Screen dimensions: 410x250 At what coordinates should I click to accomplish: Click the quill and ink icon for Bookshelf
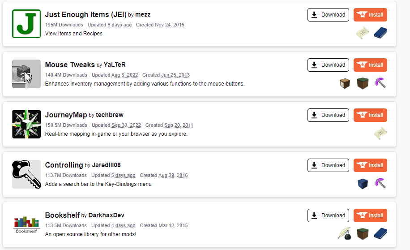point(345,234)
